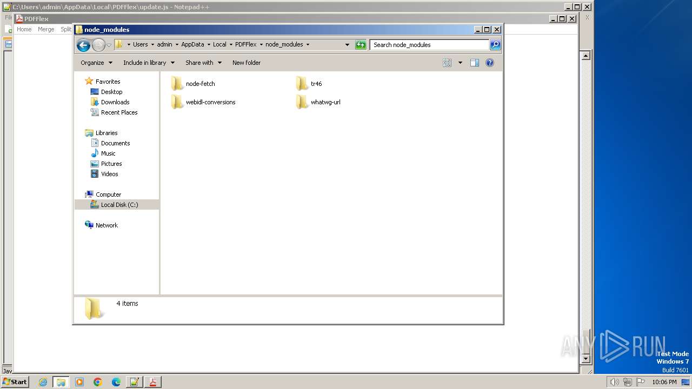Image resolution: width=692 pixels, height=389 pixels.
Task: Click the search magnifier button
Action: [495, 45]
